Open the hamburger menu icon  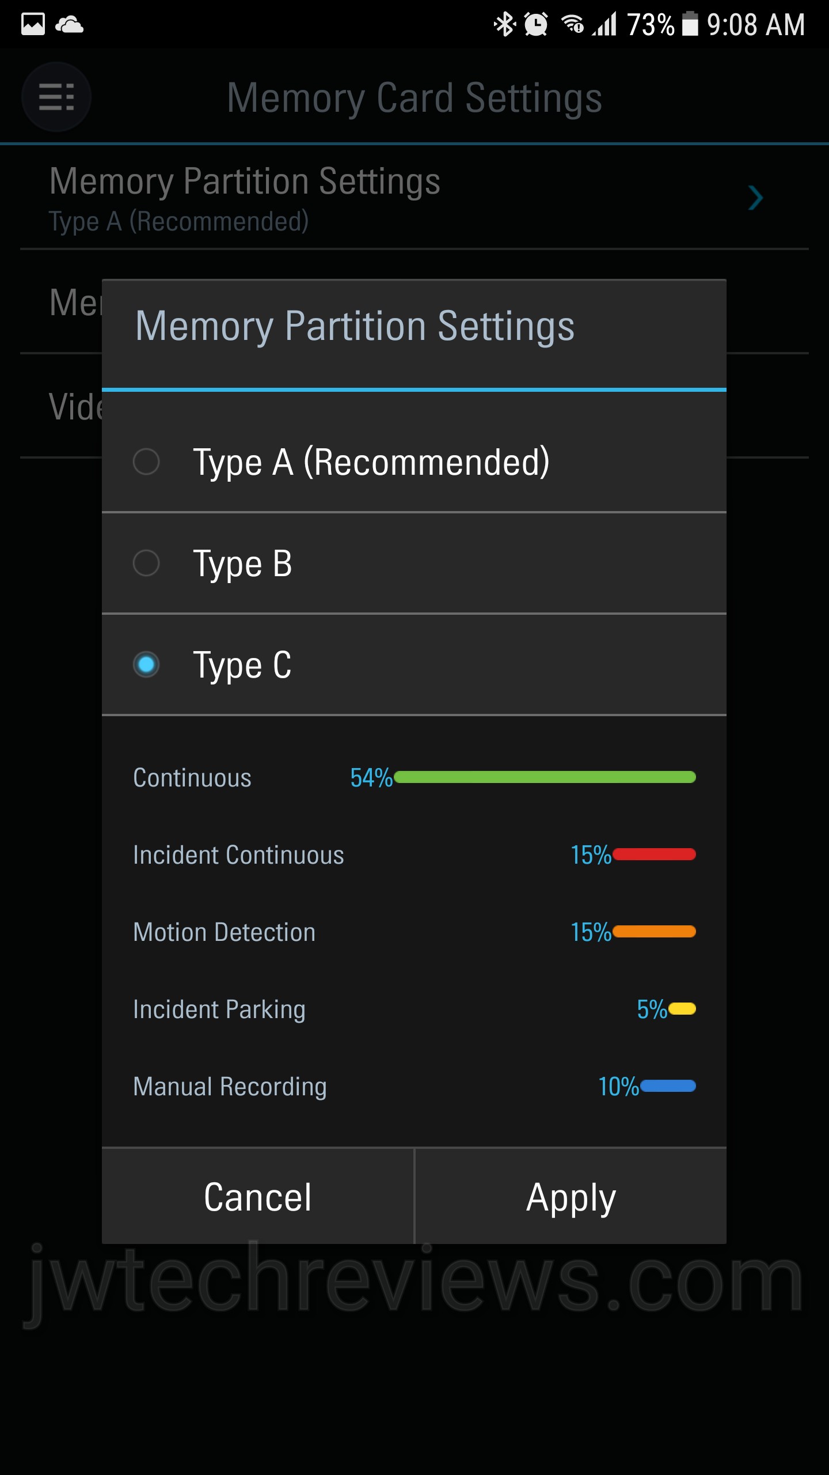pos(56,97)
